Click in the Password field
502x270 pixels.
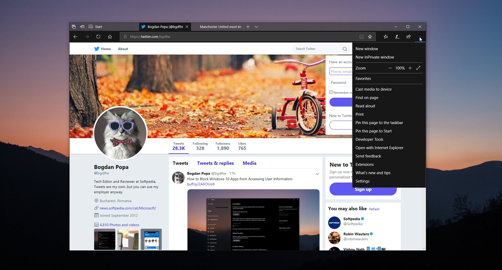click(x=341, y=83)
